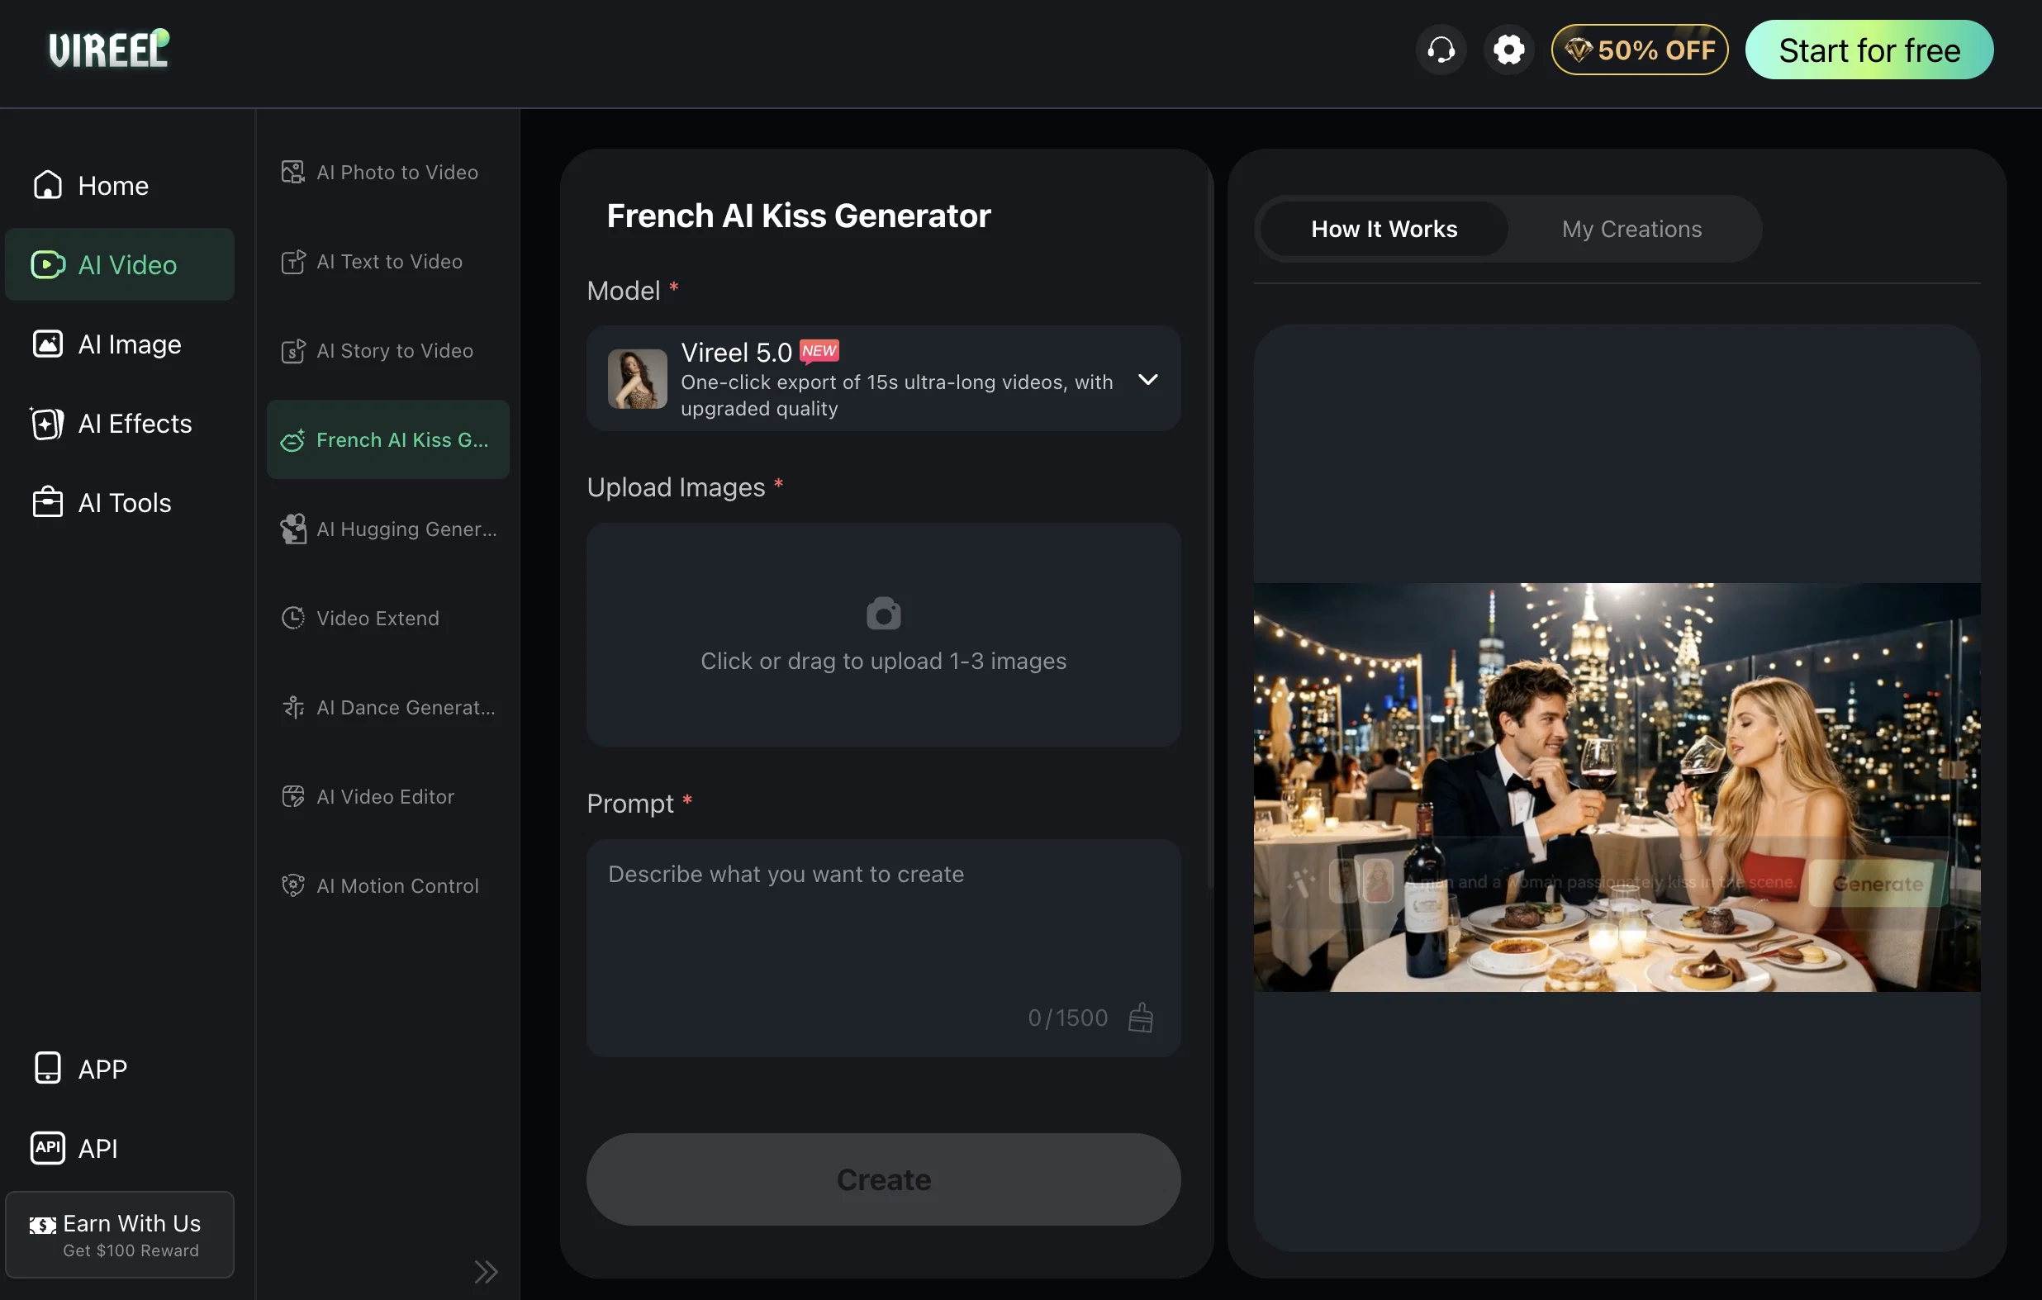Image resolution: width=2042 pixels, height=1300 pixels.
Task: Open the API icon item
Action: pos(120,1148)
